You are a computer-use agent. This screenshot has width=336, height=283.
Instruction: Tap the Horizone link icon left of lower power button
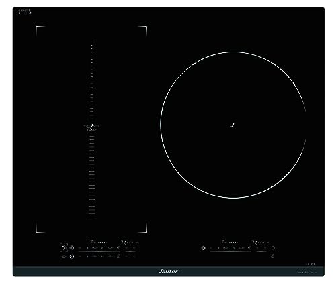click(64, 256)
